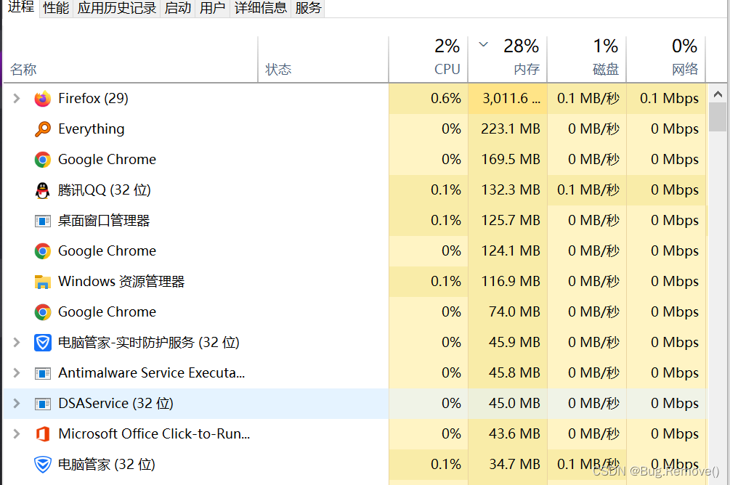Expand the DSAService (32 位) group
The width and height of the screenshot is (730, 485).
tap(16, 404)
